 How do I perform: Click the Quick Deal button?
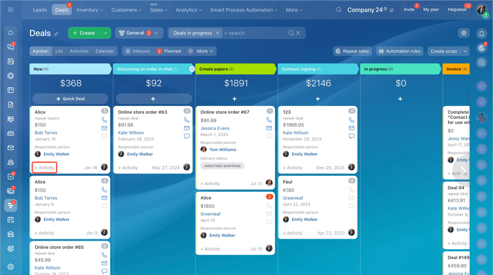pos(70,98)
